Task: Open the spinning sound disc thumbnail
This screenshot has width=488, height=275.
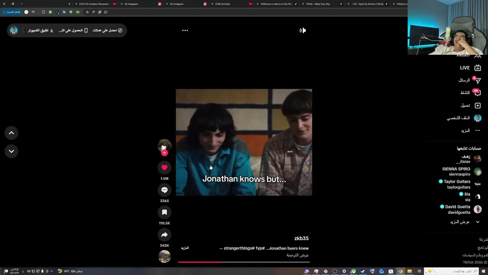Action: (164, 256)
